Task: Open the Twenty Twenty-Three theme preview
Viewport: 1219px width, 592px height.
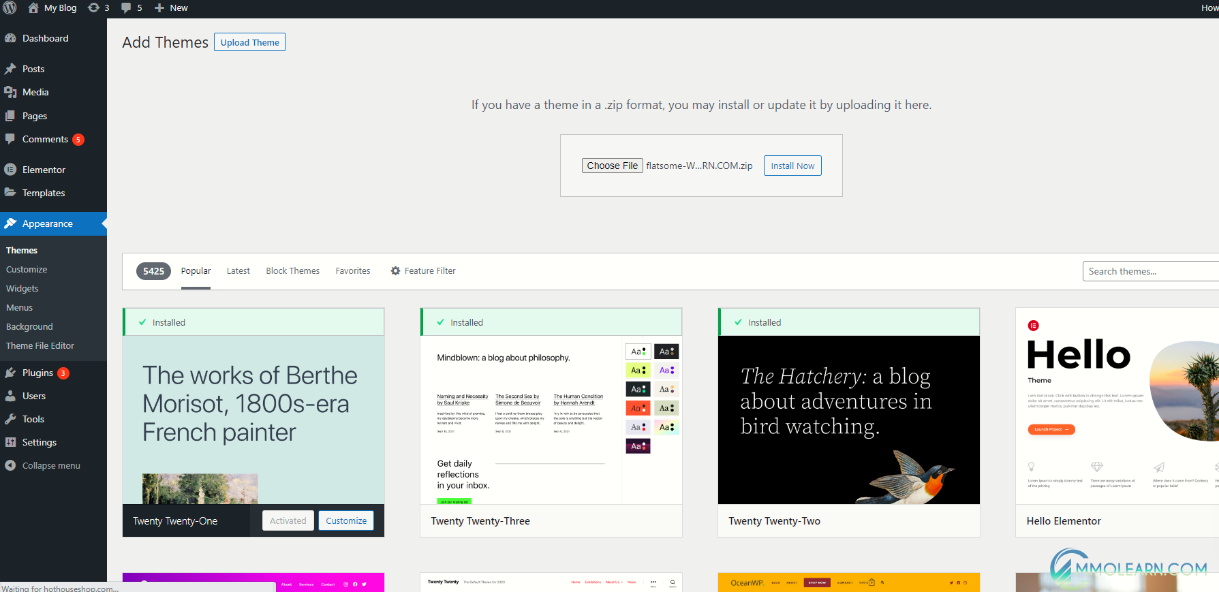Action: tap(551, 420)
